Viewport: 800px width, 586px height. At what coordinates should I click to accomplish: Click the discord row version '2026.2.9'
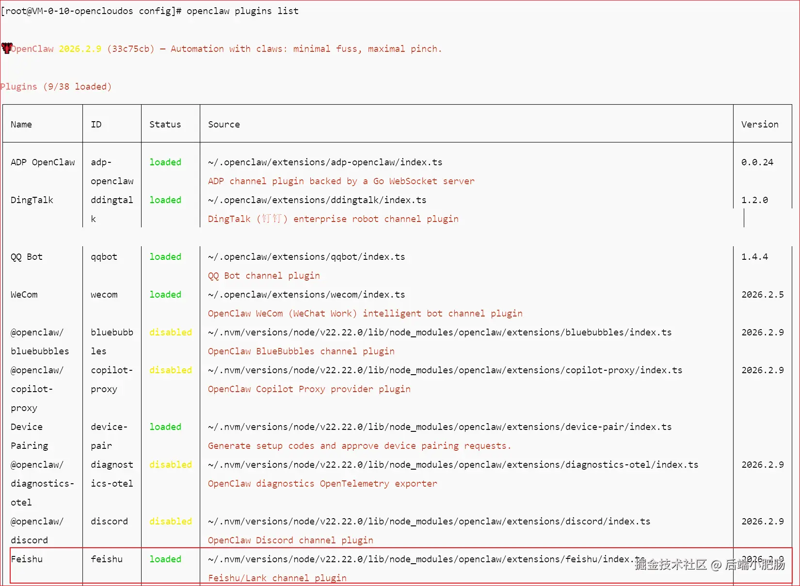(x=763, y=522)
